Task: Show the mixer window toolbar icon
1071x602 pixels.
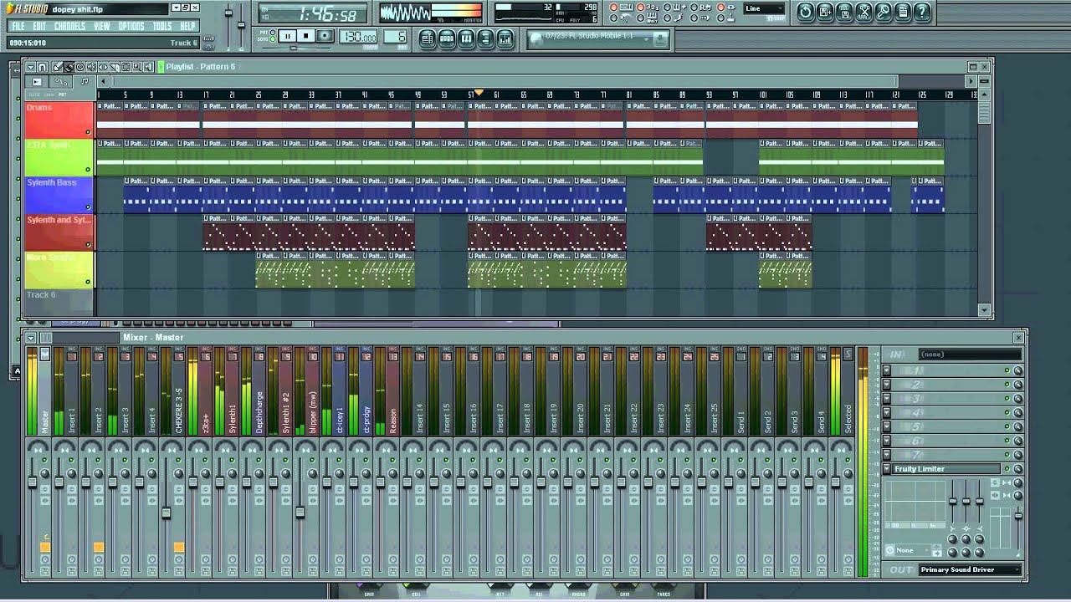Action: pyautogui.click(x=505, y=38)
